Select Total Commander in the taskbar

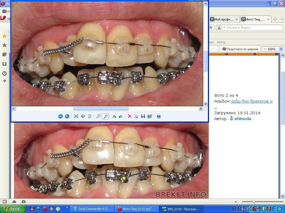click(92, 209)
